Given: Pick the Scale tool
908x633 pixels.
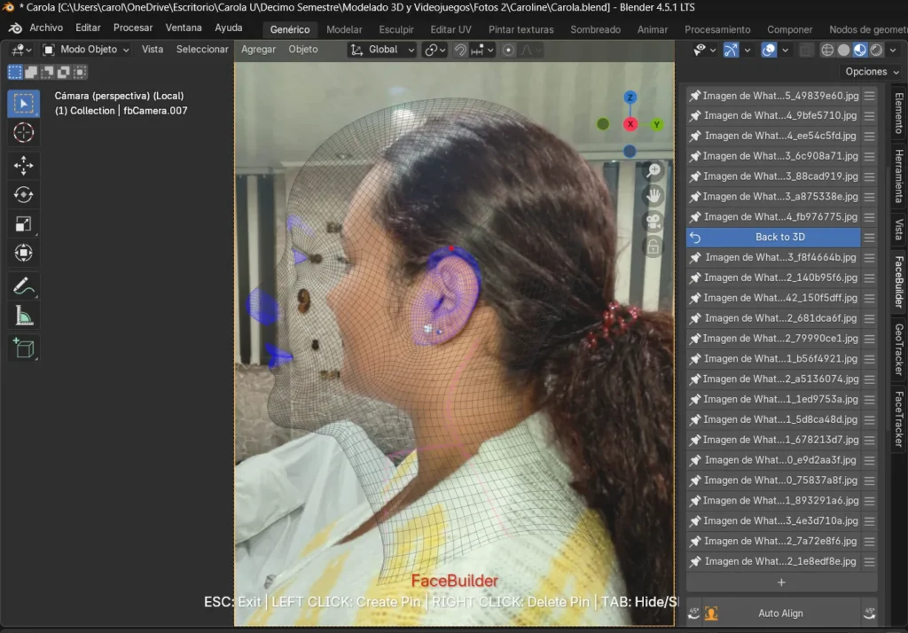Looking at the screenshot, I should pos(24,224).
